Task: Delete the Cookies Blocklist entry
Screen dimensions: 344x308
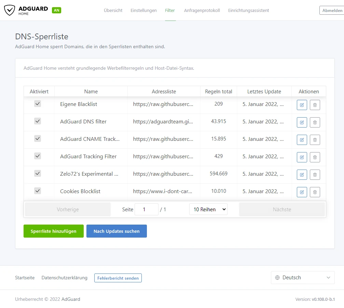Action: (315, 192)
